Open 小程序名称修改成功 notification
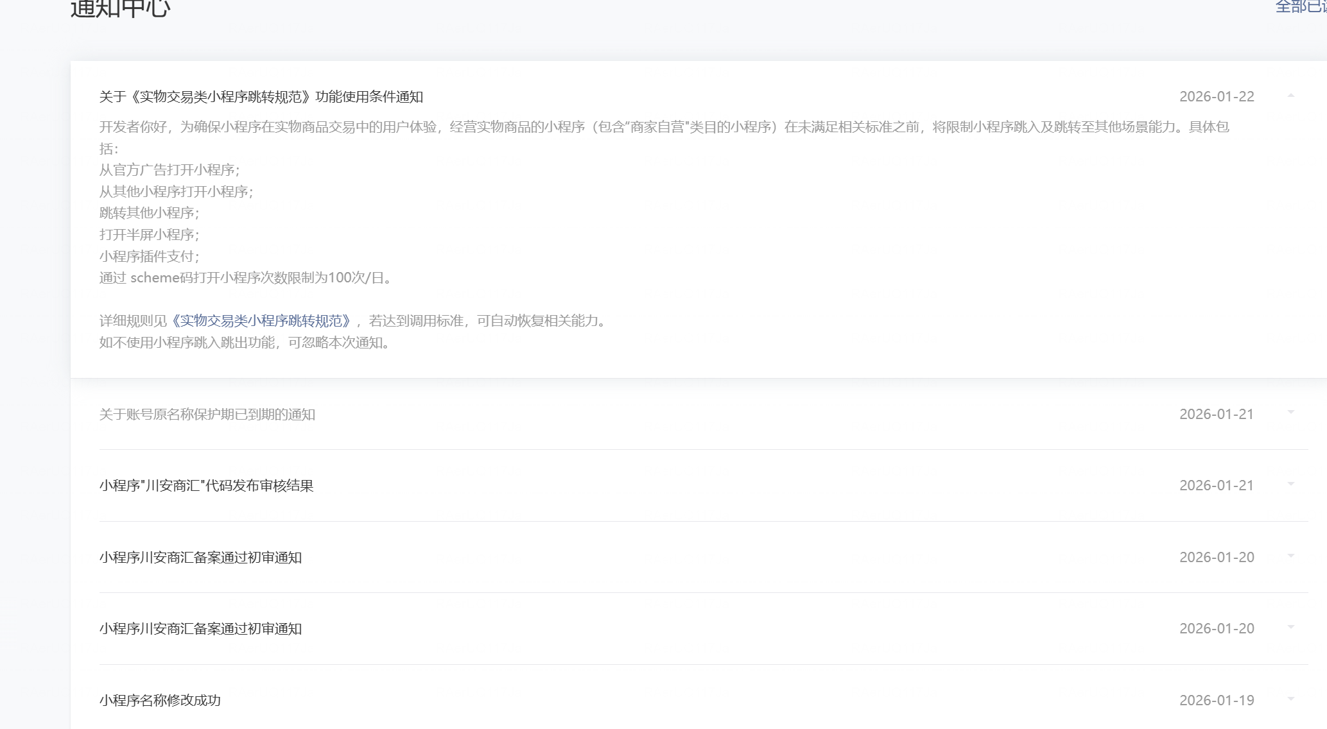1327x729 pixels. 160,701
